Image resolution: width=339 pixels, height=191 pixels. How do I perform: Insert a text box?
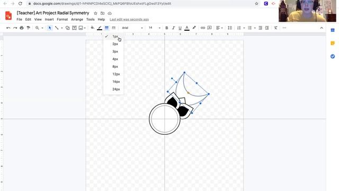click(74, 28)
